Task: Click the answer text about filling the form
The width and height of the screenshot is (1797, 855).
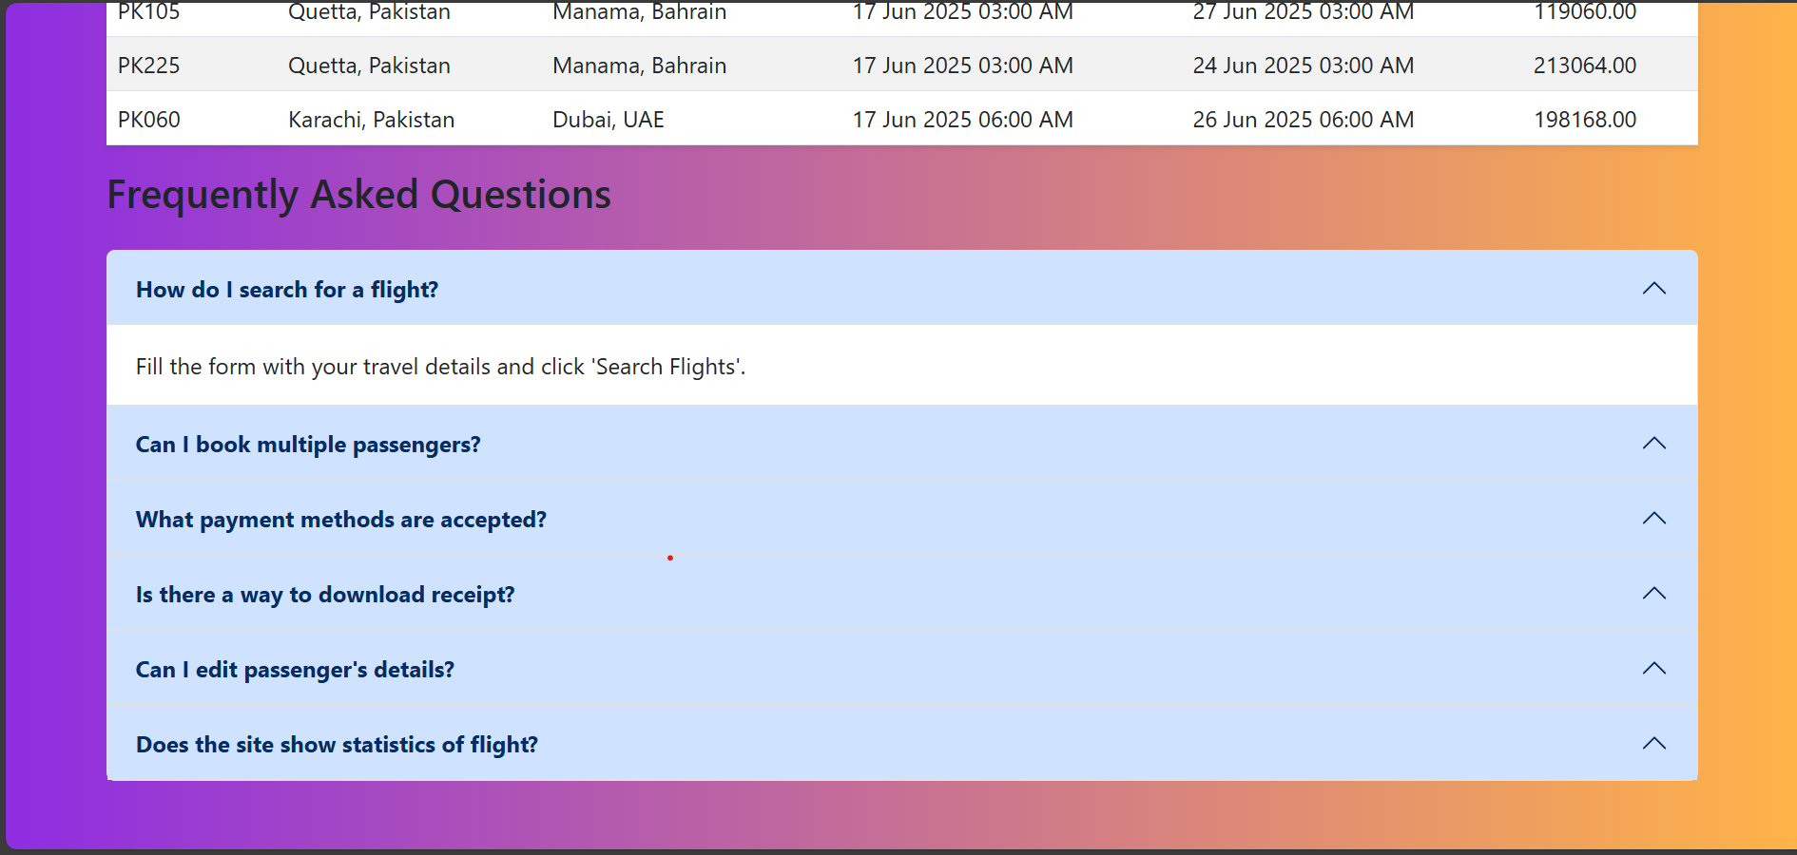Action: (x=440, y=367)
